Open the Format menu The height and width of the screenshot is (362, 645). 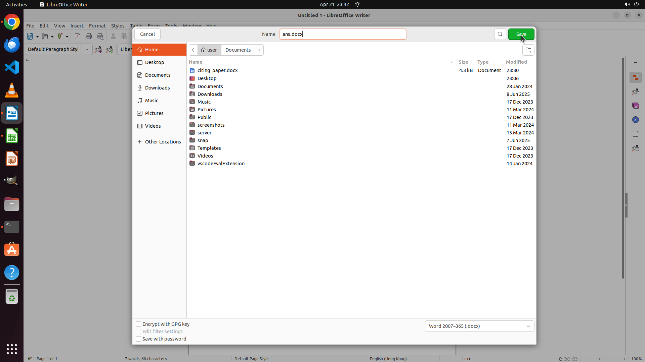[97, 26]
